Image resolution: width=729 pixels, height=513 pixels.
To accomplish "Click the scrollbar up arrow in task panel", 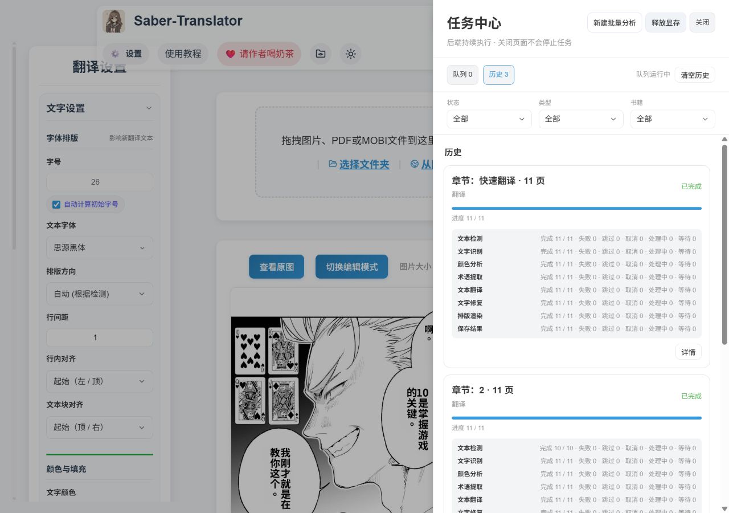I will [724, 139].
